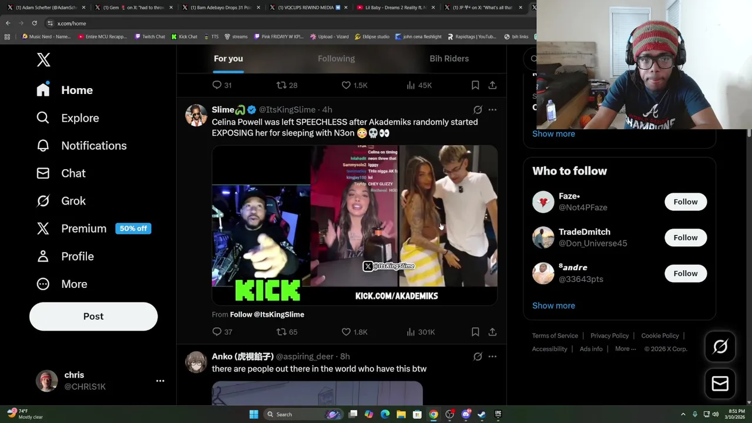Open the Kick Chat bookmark
Screen dimensions: 752x423
[x=184, y=36]
